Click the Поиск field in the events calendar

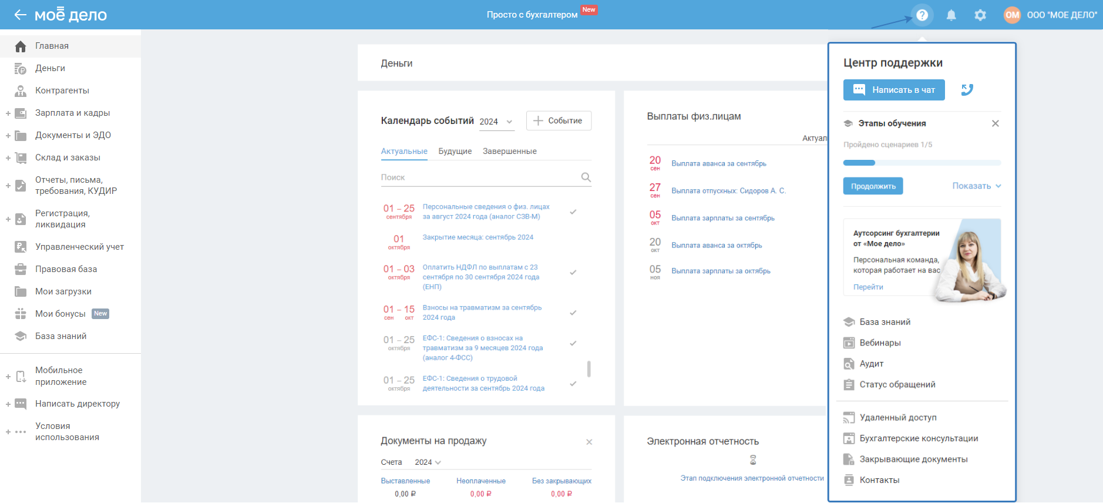click(486, 177)
